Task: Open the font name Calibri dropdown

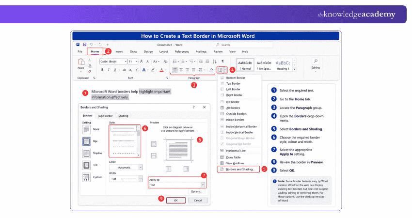Action: click(126, 62)
